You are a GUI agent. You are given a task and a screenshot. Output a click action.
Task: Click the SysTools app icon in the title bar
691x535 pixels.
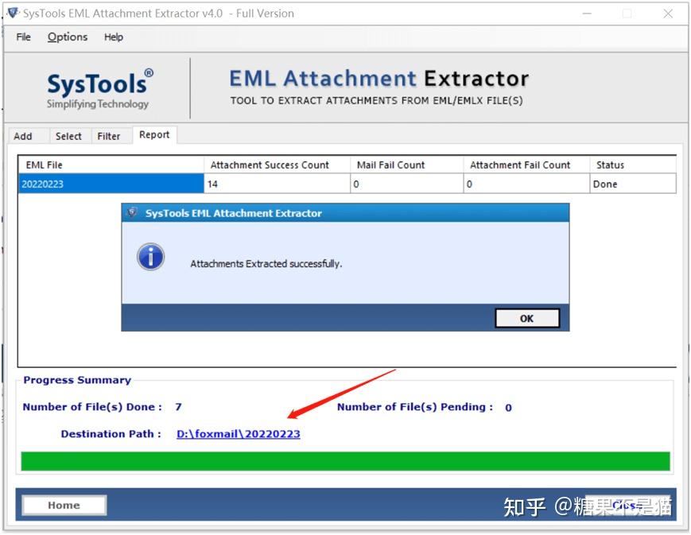coord(12,13)
